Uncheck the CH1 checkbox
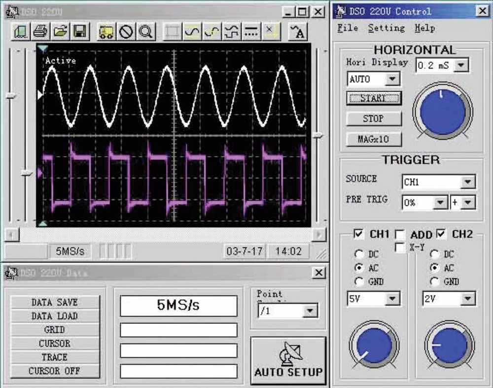Image resolution: width=493 pixels, height=388 pixels. pyautogui.click(x=359, y=234)
